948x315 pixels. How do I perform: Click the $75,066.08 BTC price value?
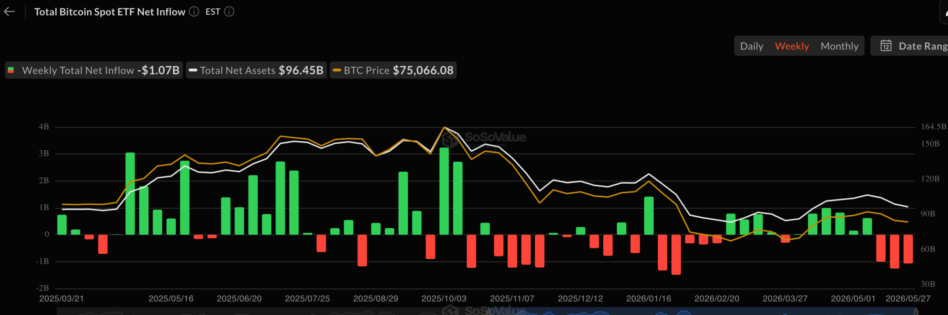[423, 70]
